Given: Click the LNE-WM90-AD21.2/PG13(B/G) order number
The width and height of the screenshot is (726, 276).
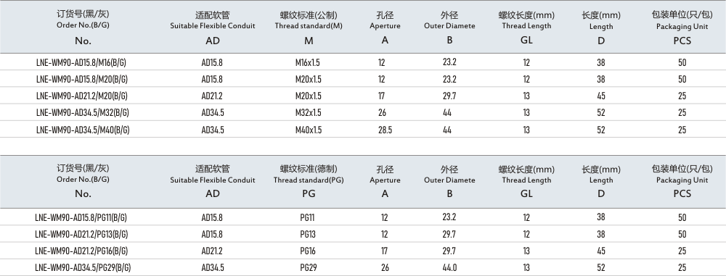Looking at the screenshot, I should coord(81,234).
